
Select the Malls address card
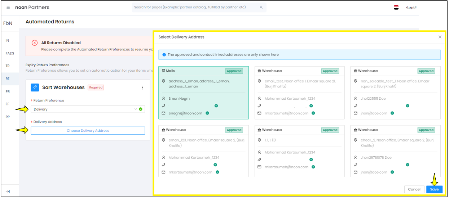point(204,93)
